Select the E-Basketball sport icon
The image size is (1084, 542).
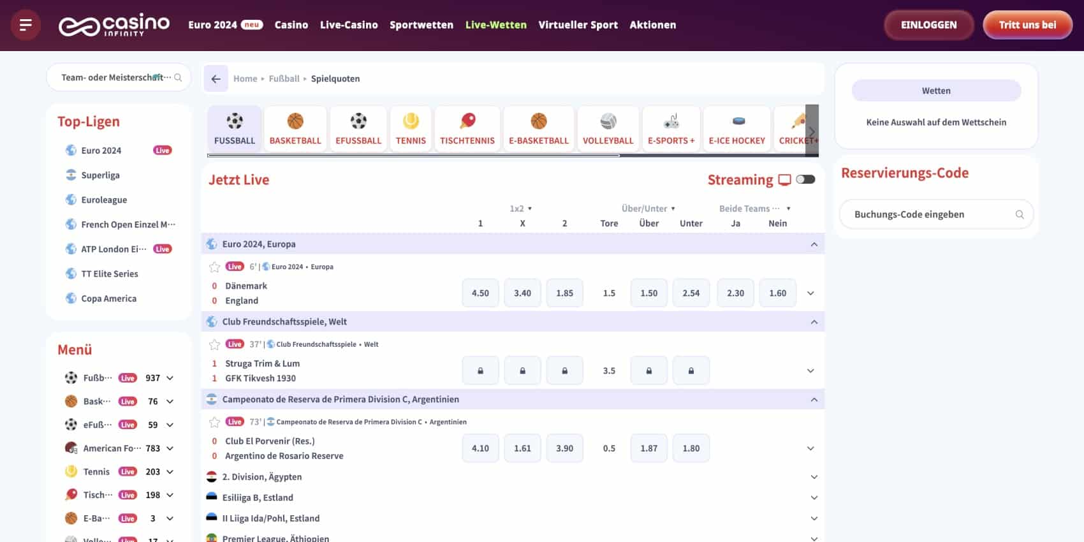point(539,129)
